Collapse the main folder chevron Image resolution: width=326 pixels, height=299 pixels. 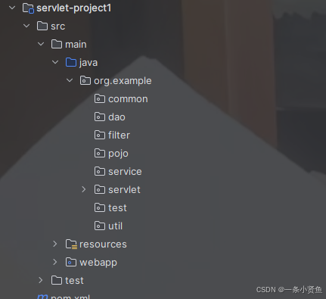pos(41,44)
